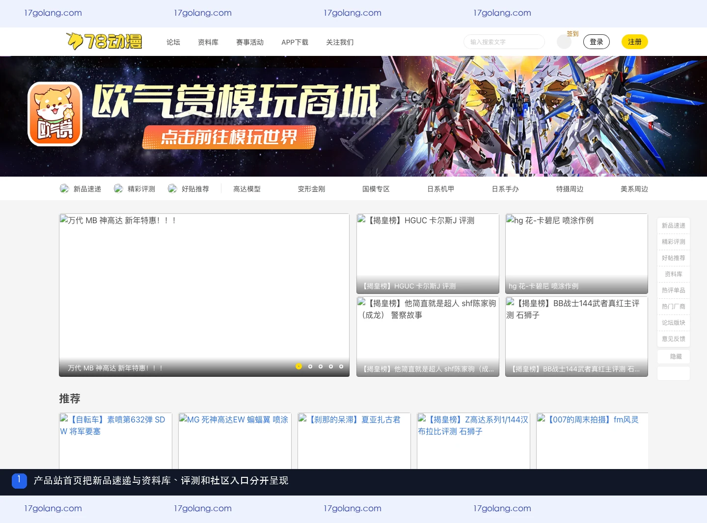This screenshot has width=707, height=523.
Task: Jump to 论坛版块 in the right sidebar
Action: click(674, 323)
